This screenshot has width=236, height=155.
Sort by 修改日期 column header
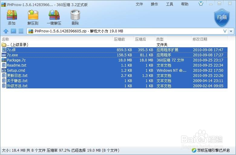coord(200,39)
